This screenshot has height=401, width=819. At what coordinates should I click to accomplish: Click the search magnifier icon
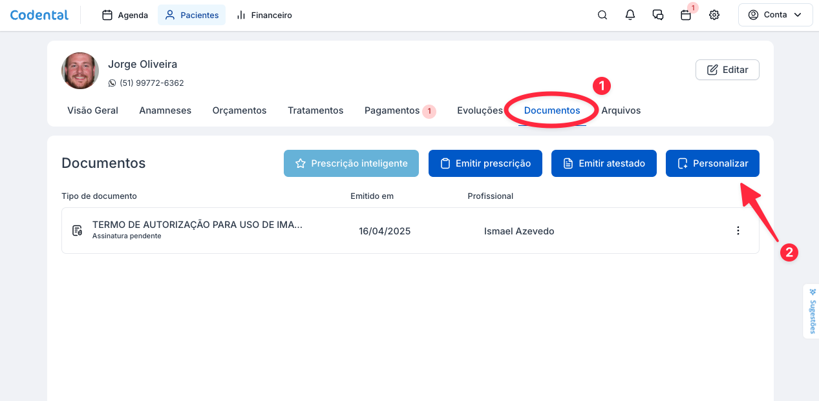coord(602,15)
